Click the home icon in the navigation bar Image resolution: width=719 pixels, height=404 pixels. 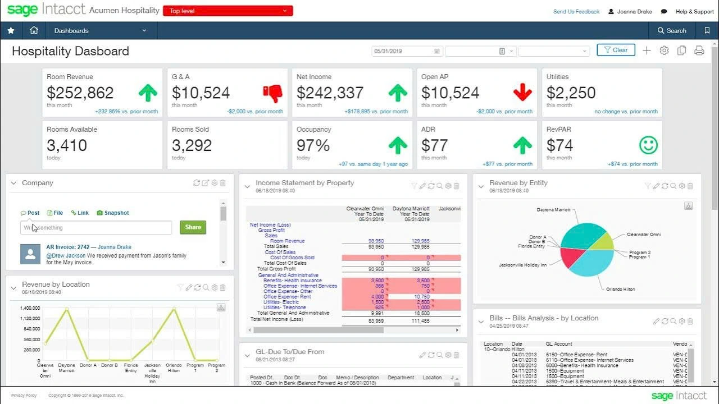[33, 30]
